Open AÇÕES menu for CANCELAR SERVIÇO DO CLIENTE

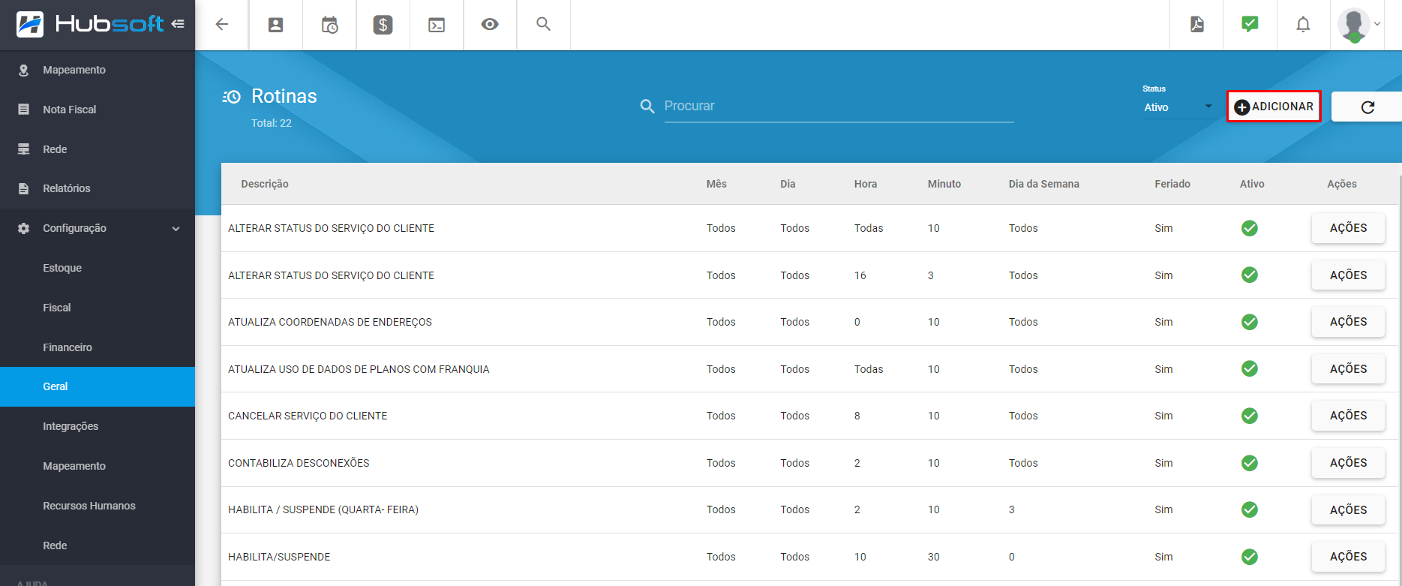tap(1348, 416)
